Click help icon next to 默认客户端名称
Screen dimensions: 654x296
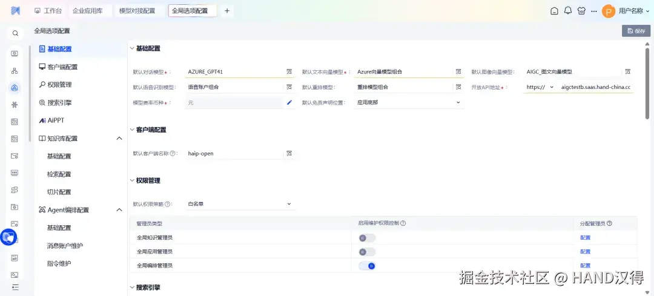point(172,153)
